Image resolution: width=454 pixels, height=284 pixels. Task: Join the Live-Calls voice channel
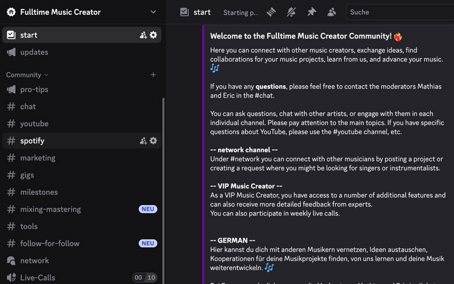click(37, 277)
